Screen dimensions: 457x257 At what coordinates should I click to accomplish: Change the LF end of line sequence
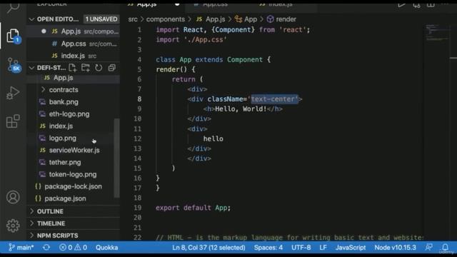tap(323, 248)
